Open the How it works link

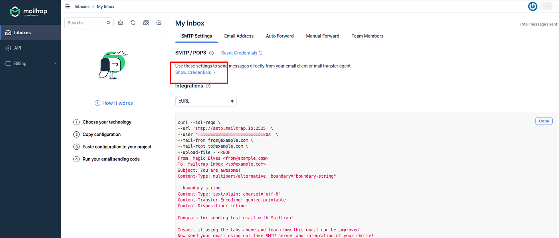(117, 103)
